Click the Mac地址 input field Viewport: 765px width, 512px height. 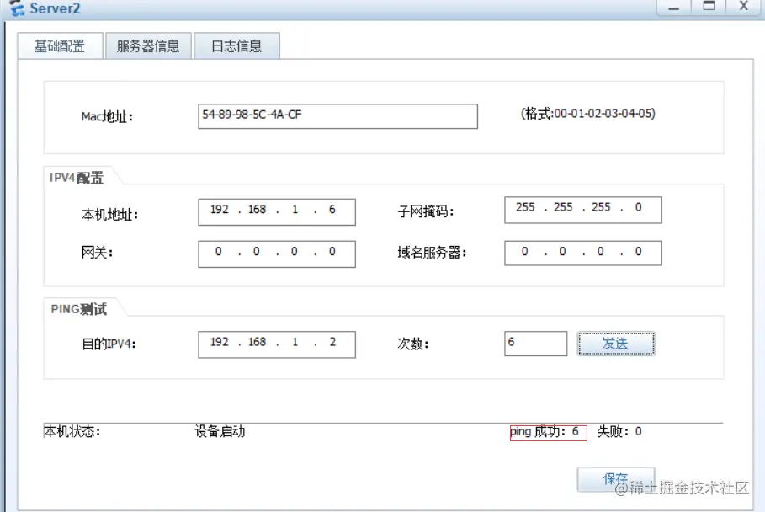337,116
